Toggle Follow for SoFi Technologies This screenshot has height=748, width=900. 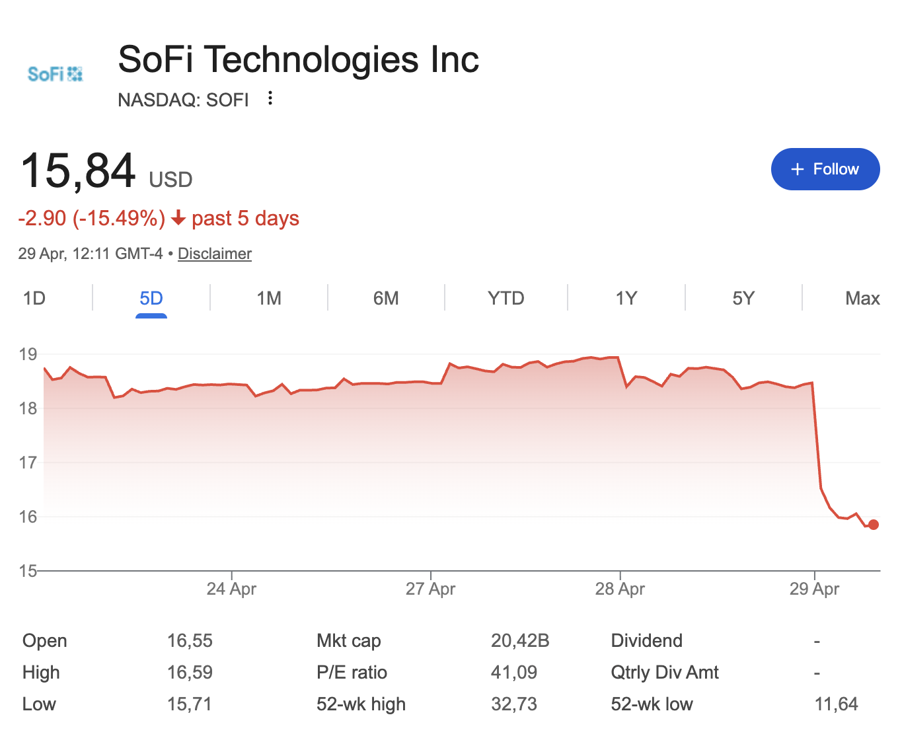(x=825, y=169)
